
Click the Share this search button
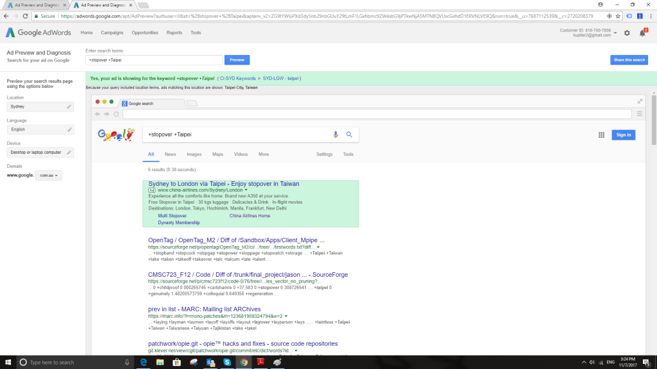[629, 60]
